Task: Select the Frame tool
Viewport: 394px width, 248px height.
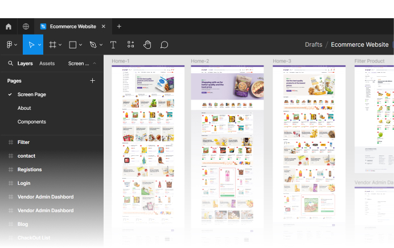Action: pyautogui.click(x=52, y=45)
